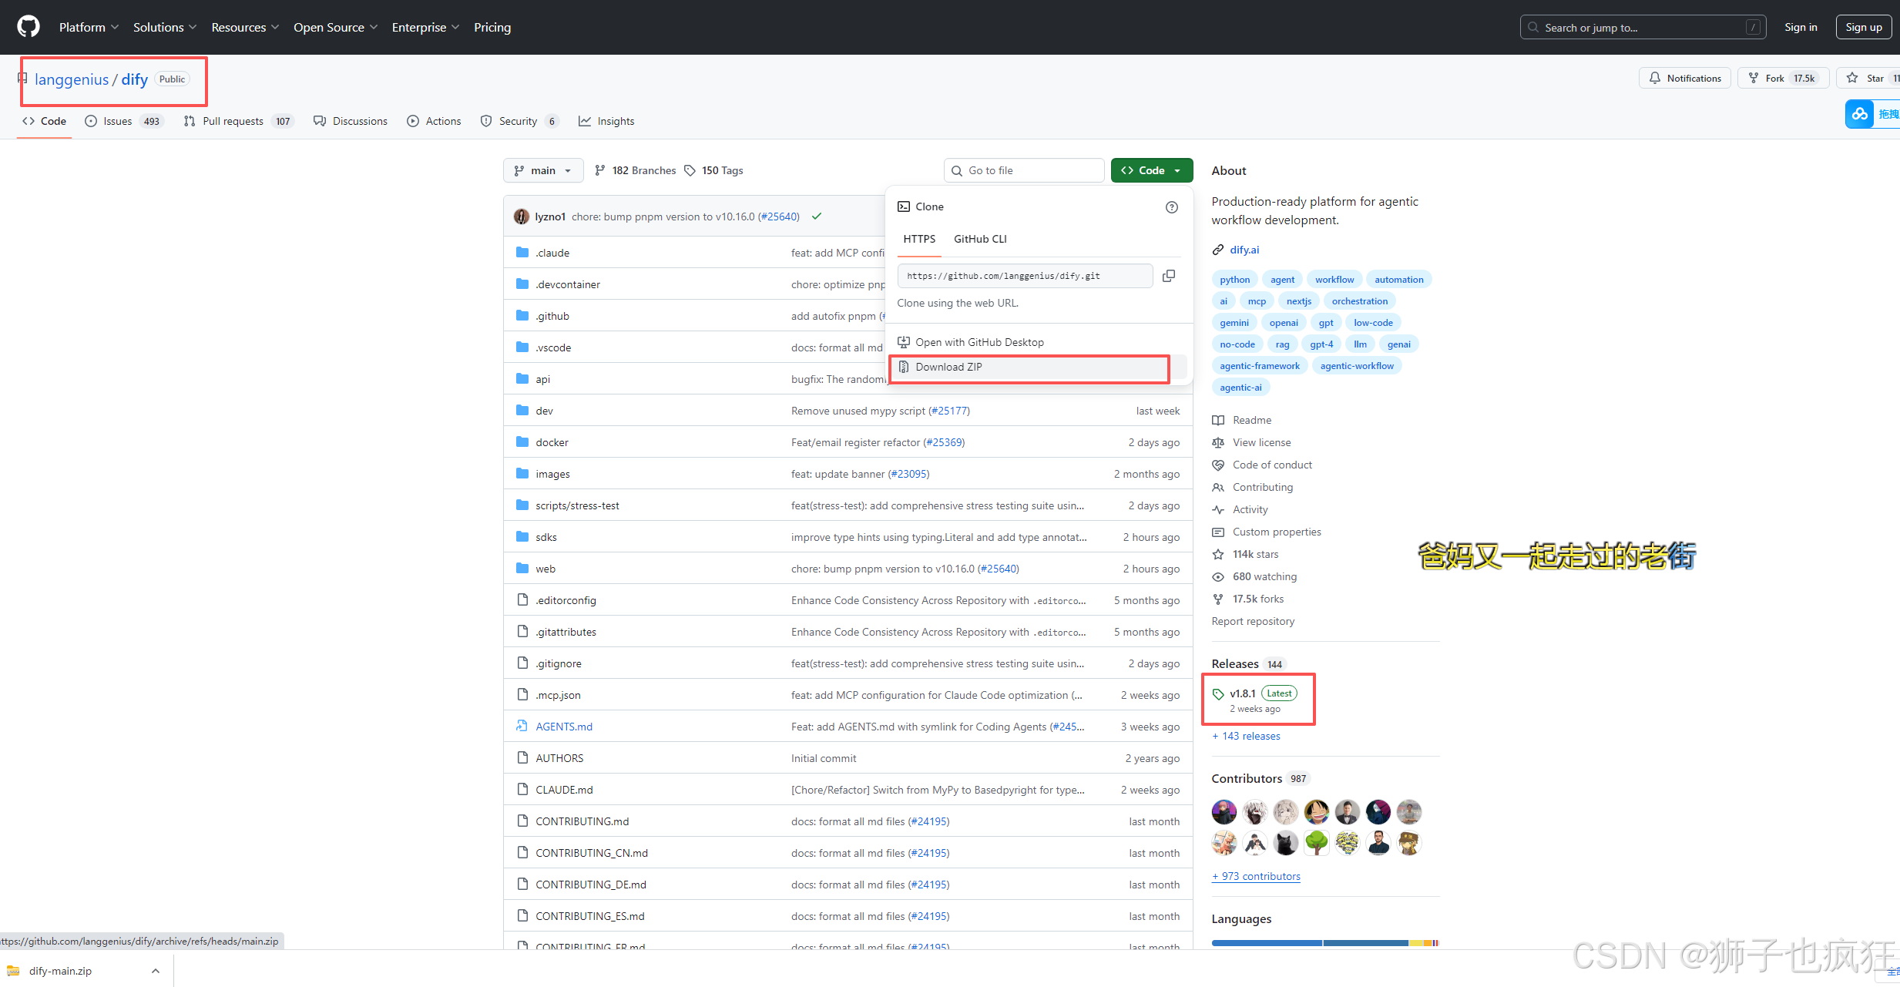This screenshot has width=1900, height=987.
Task: Switch to the Actions tab
Action: [x=434, y=121]
